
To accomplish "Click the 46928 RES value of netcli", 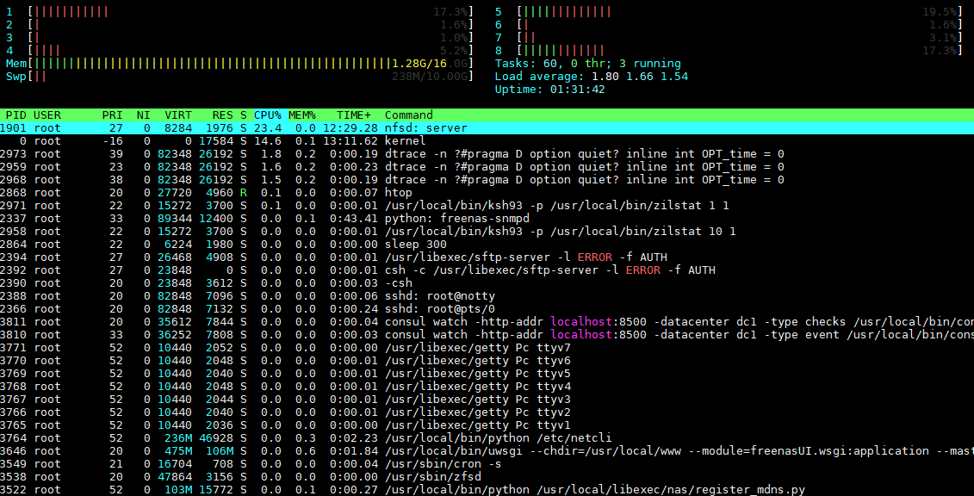I will click(x=216, y=438).
